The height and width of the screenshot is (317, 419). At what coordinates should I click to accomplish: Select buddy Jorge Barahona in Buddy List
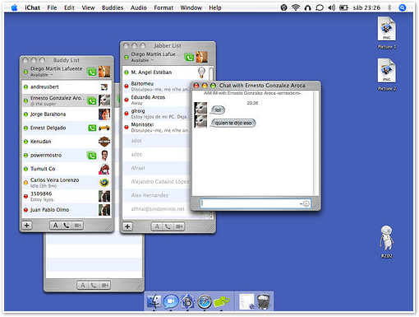point(67,114)
